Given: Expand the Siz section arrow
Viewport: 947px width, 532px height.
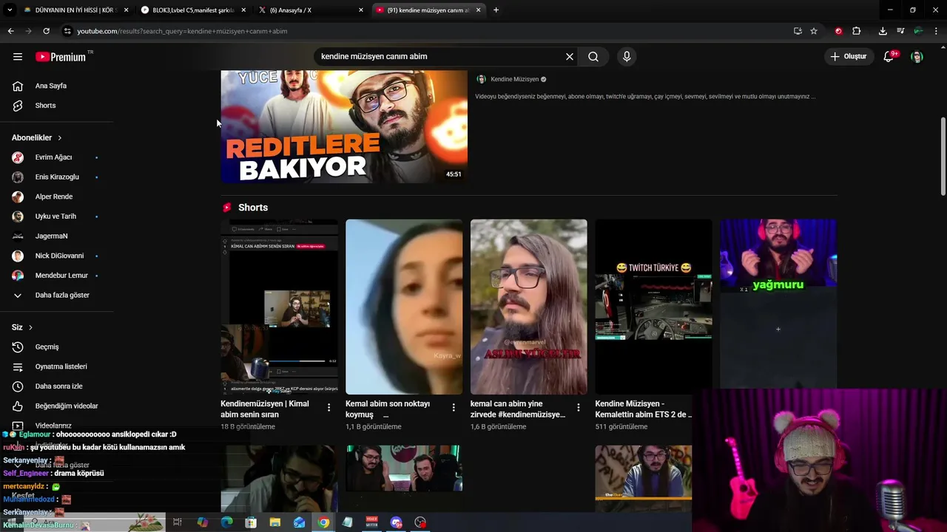Looking at the screenshot, I should (x=30, y=327).
